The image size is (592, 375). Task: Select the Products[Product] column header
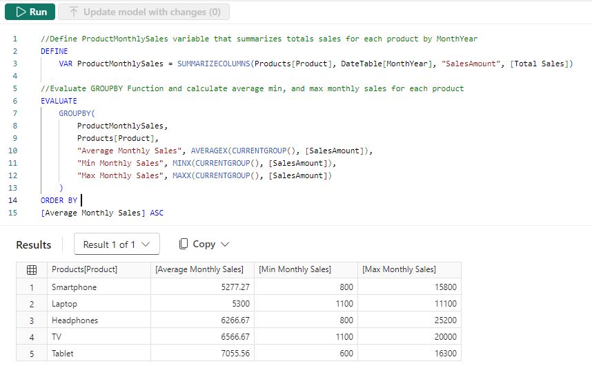click(84, 269)
